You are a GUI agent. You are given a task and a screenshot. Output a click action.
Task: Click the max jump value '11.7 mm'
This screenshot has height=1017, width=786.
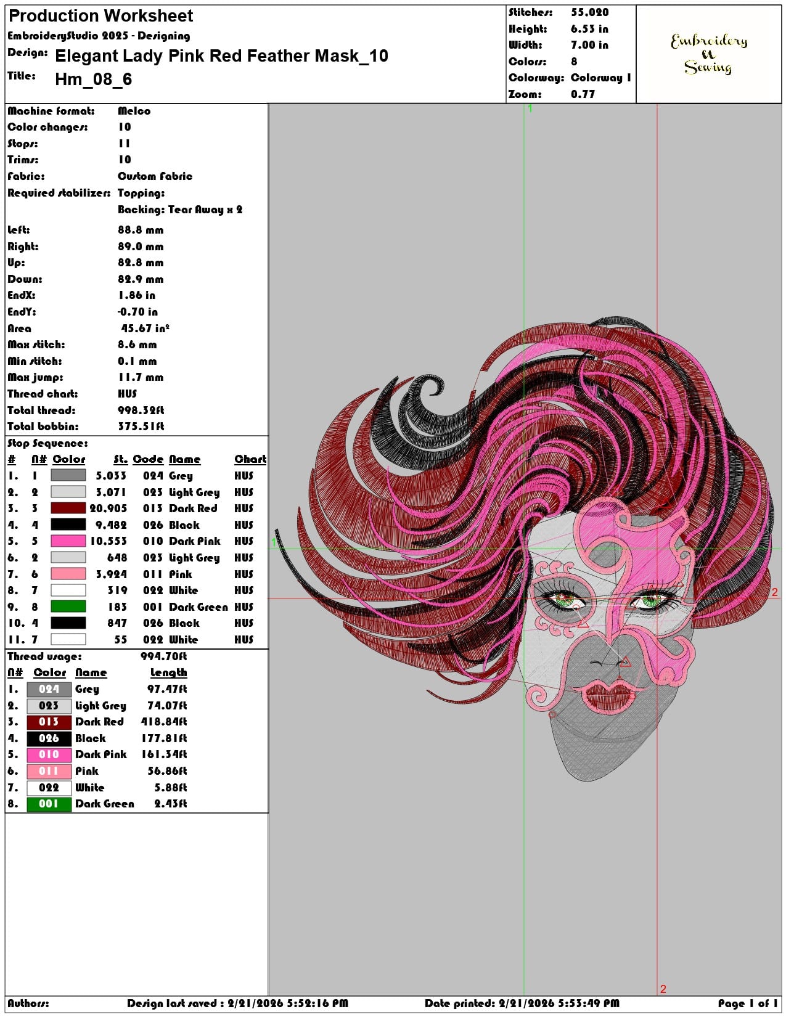click(141, 377)
